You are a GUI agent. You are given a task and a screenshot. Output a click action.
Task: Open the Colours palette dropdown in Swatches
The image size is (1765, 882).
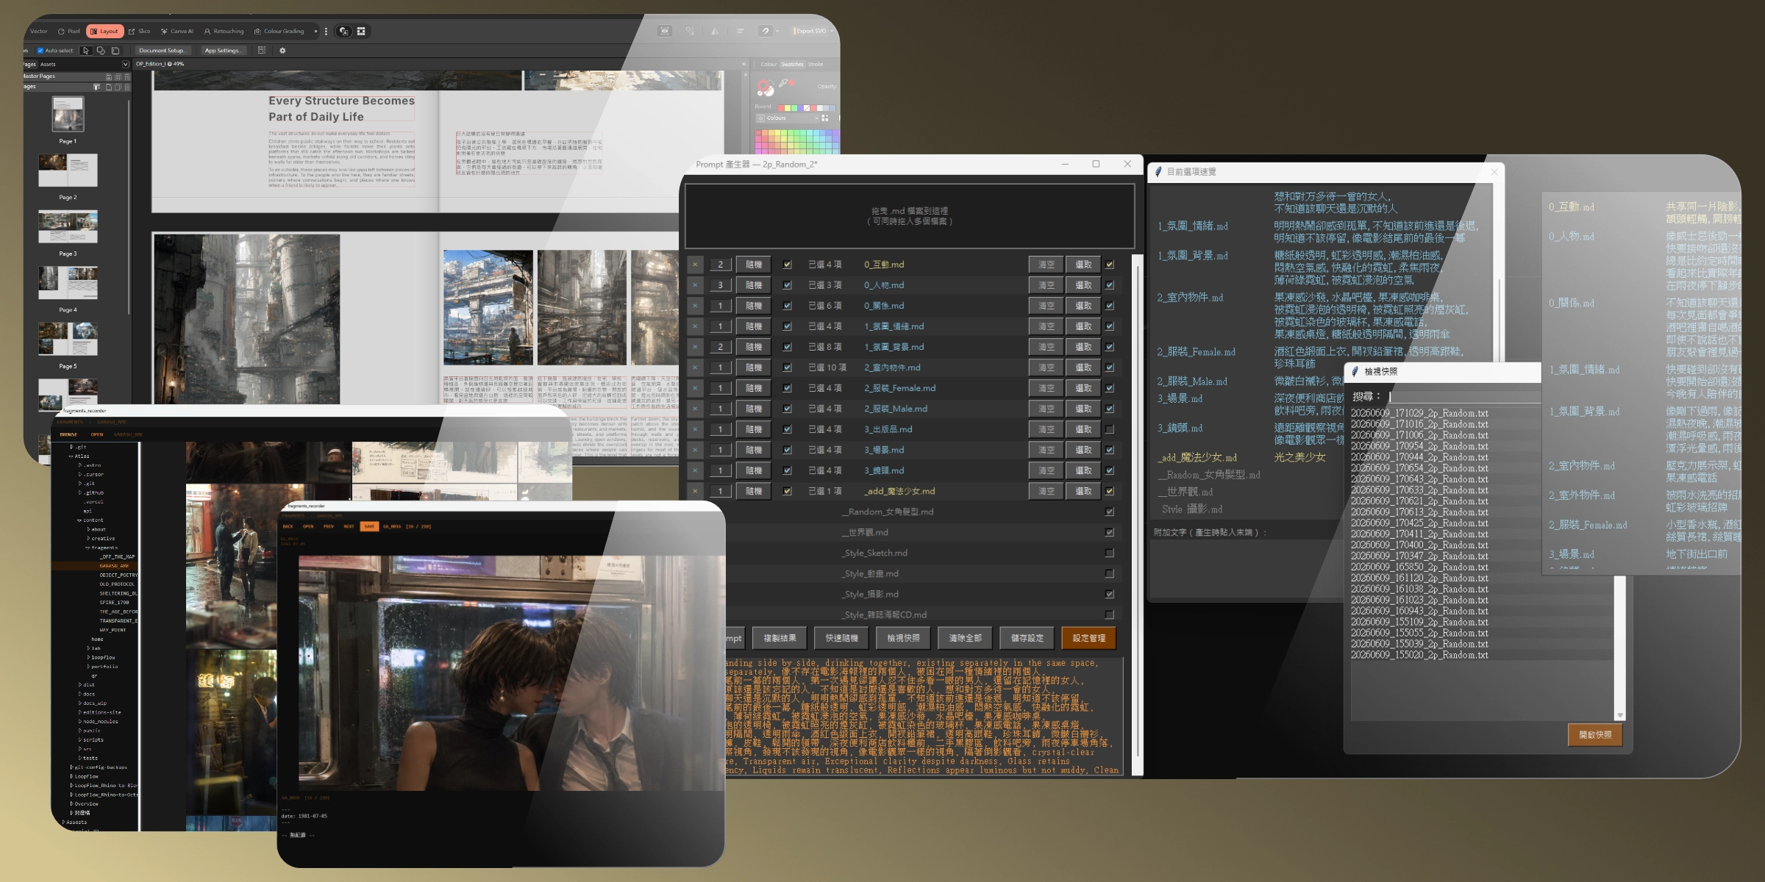[787, 118]
